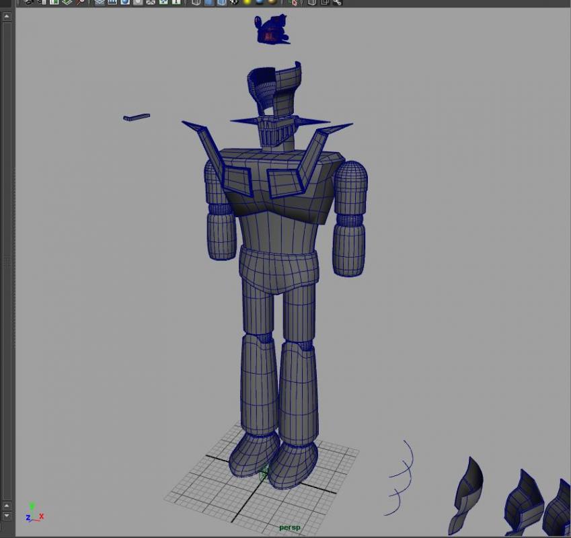
Task: Click the camera Bookmarks icon
Action: [x=54, y=2]
